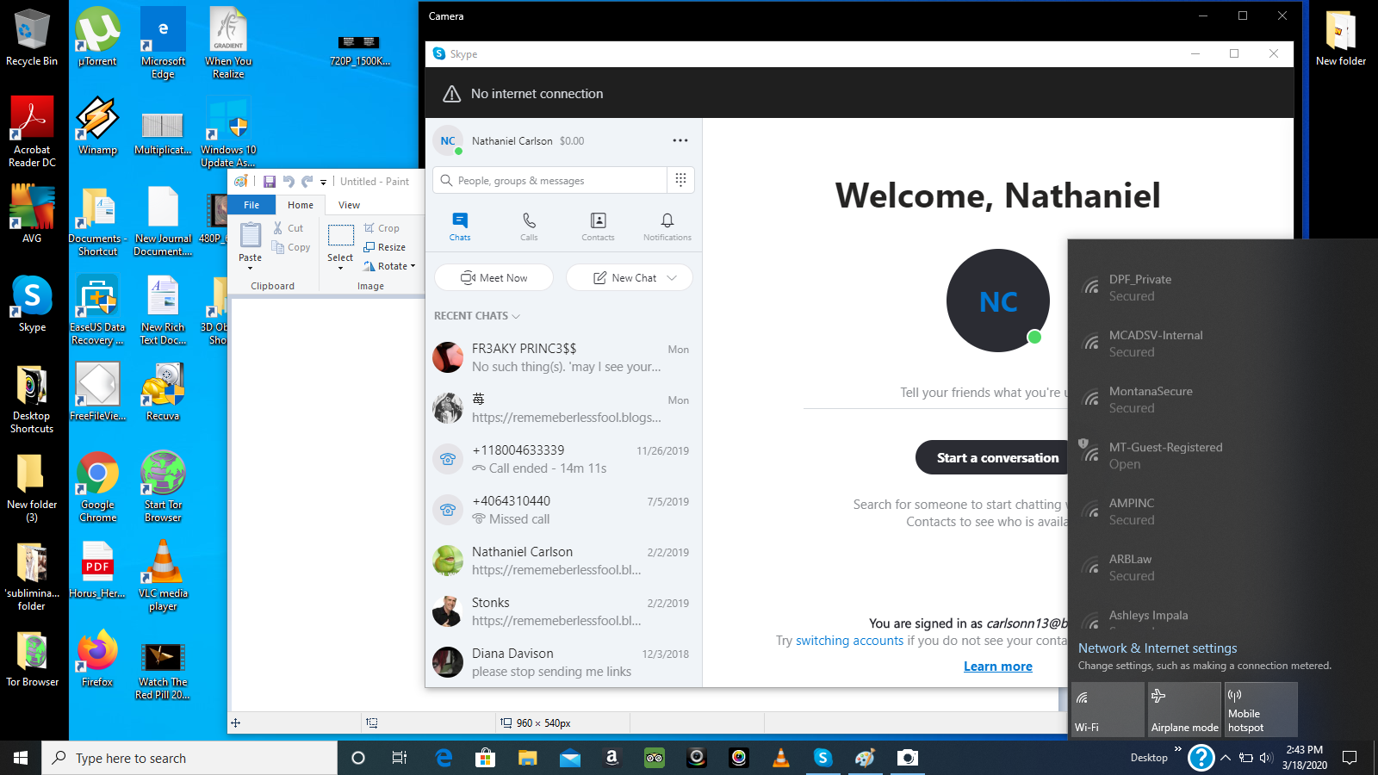Screen dimensions: 1378x775
Task: Open chat with Stonks
Action: (x=564, y=611)
